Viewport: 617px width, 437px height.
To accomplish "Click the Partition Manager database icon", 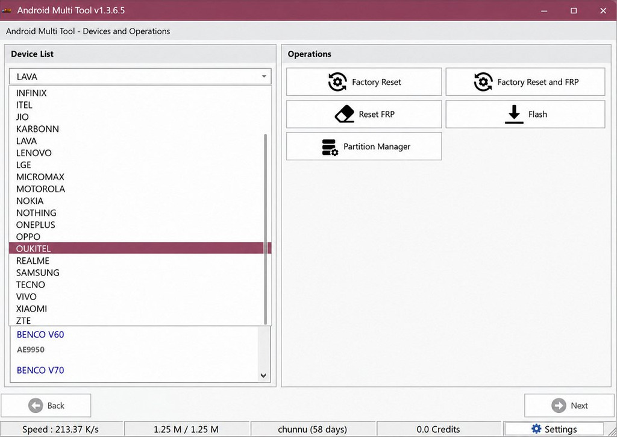I will [x=330, y=147].
